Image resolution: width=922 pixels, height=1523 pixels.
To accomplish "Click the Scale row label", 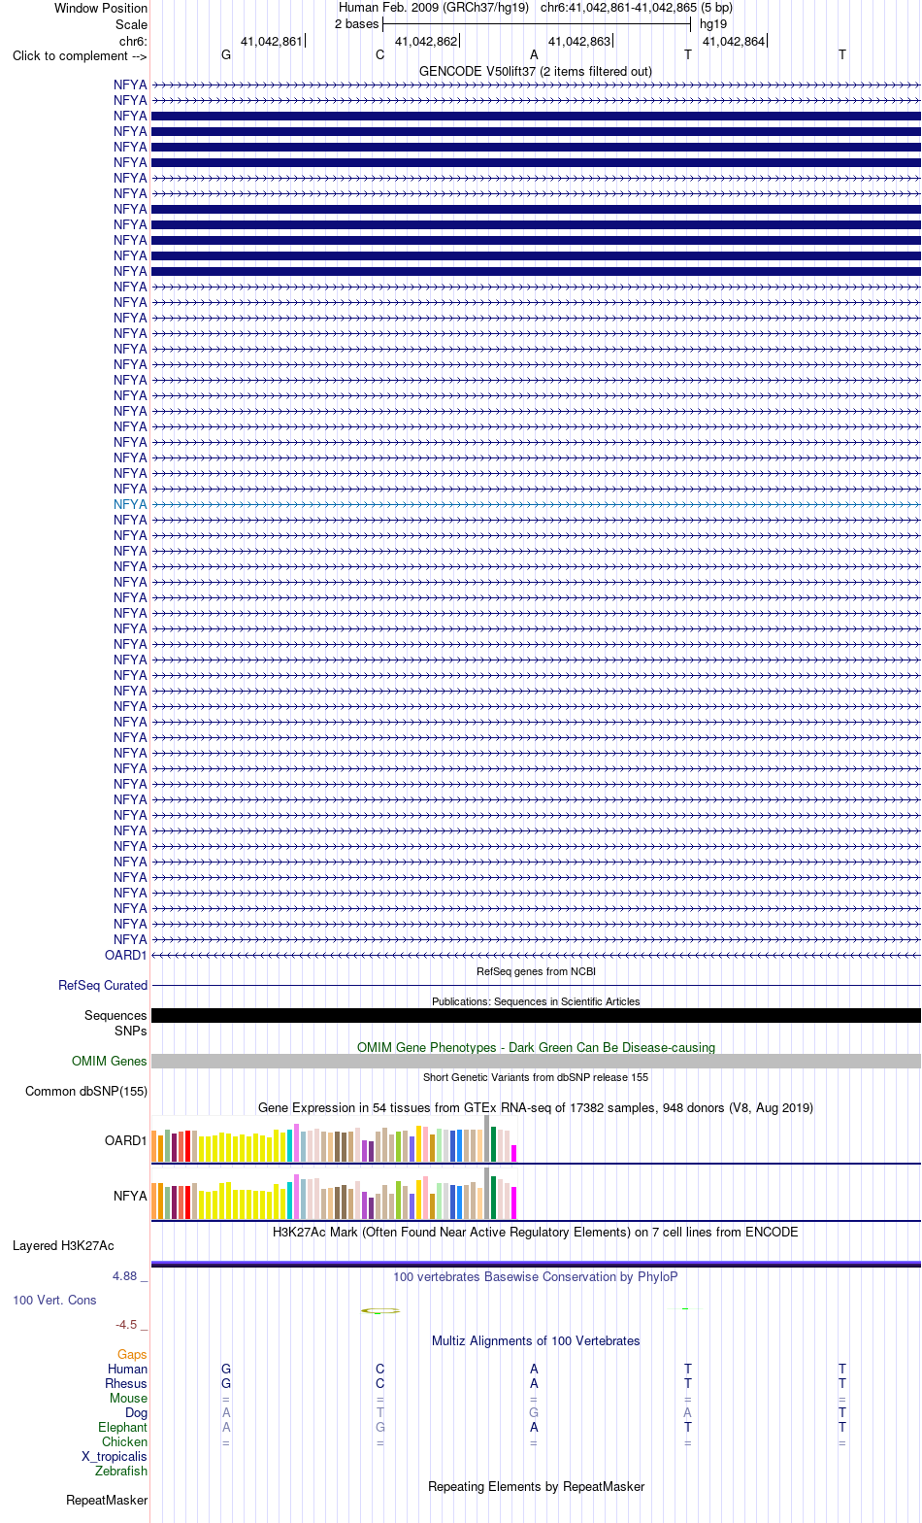I will pos(131,24).
